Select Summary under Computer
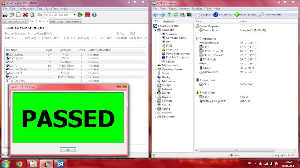This screenshot has height=168, width=300. tap(172, 34)
